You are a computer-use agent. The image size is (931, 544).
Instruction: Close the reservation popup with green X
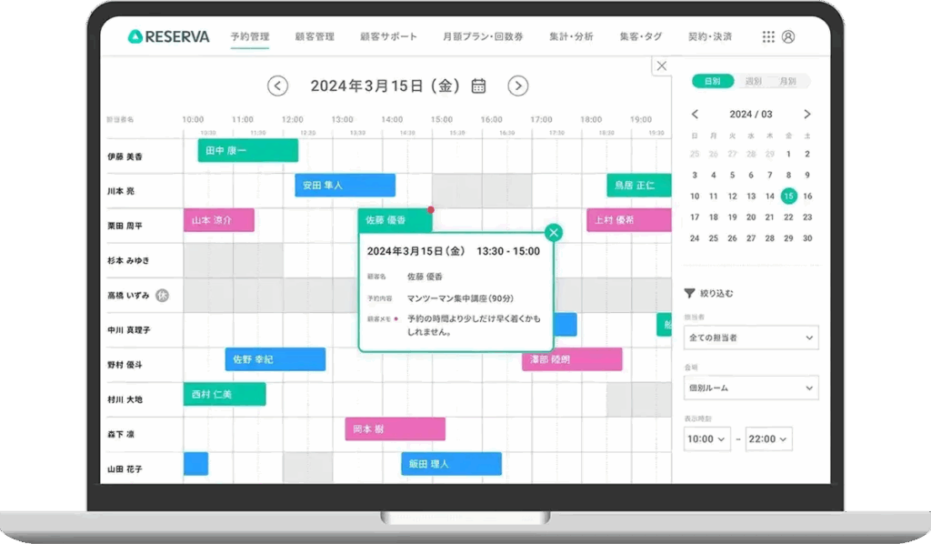(553, 232)
